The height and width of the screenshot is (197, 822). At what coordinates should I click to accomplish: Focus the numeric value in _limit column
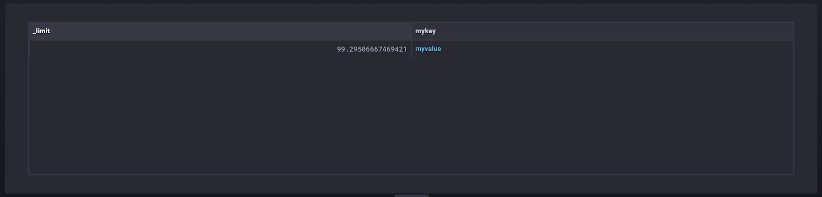click(372, 49)
